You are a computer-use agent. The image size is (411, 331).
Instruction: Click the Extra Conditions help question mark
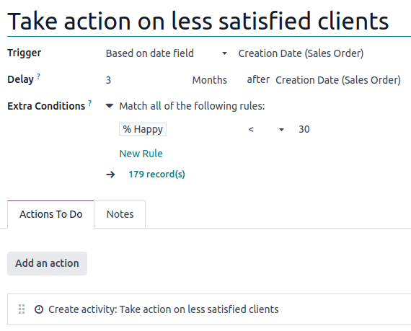pos(90,103)
